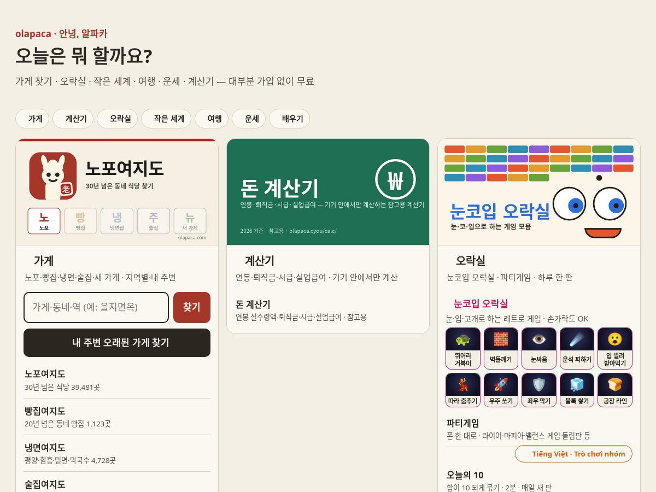This screenshot has width=656, height=492.
Task: Click the 계산기 section heading
Action: pyautogui.click(x=260, y=261)
